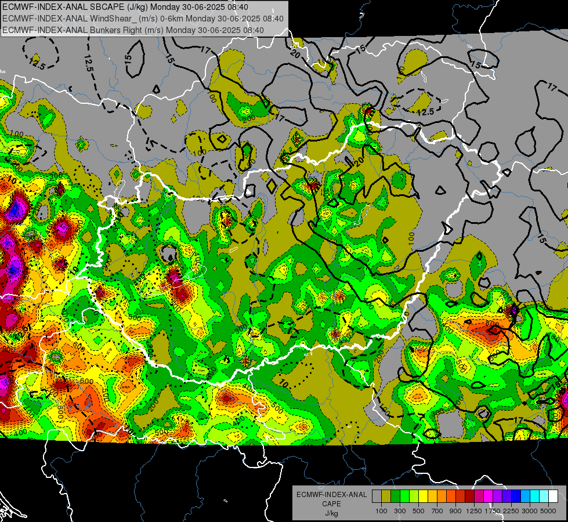Click the orange legend swatch after 700
This screenshot has width=568, height=522.
pyautogui.click(x=442, y=496)
